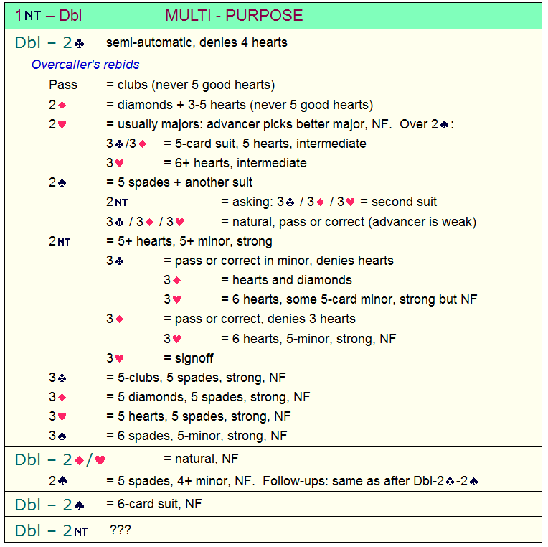548x547 pixels.
Task: Click the diamond symbol in the 'Dbl – 2♦/♥' heading
Action: 79,461
